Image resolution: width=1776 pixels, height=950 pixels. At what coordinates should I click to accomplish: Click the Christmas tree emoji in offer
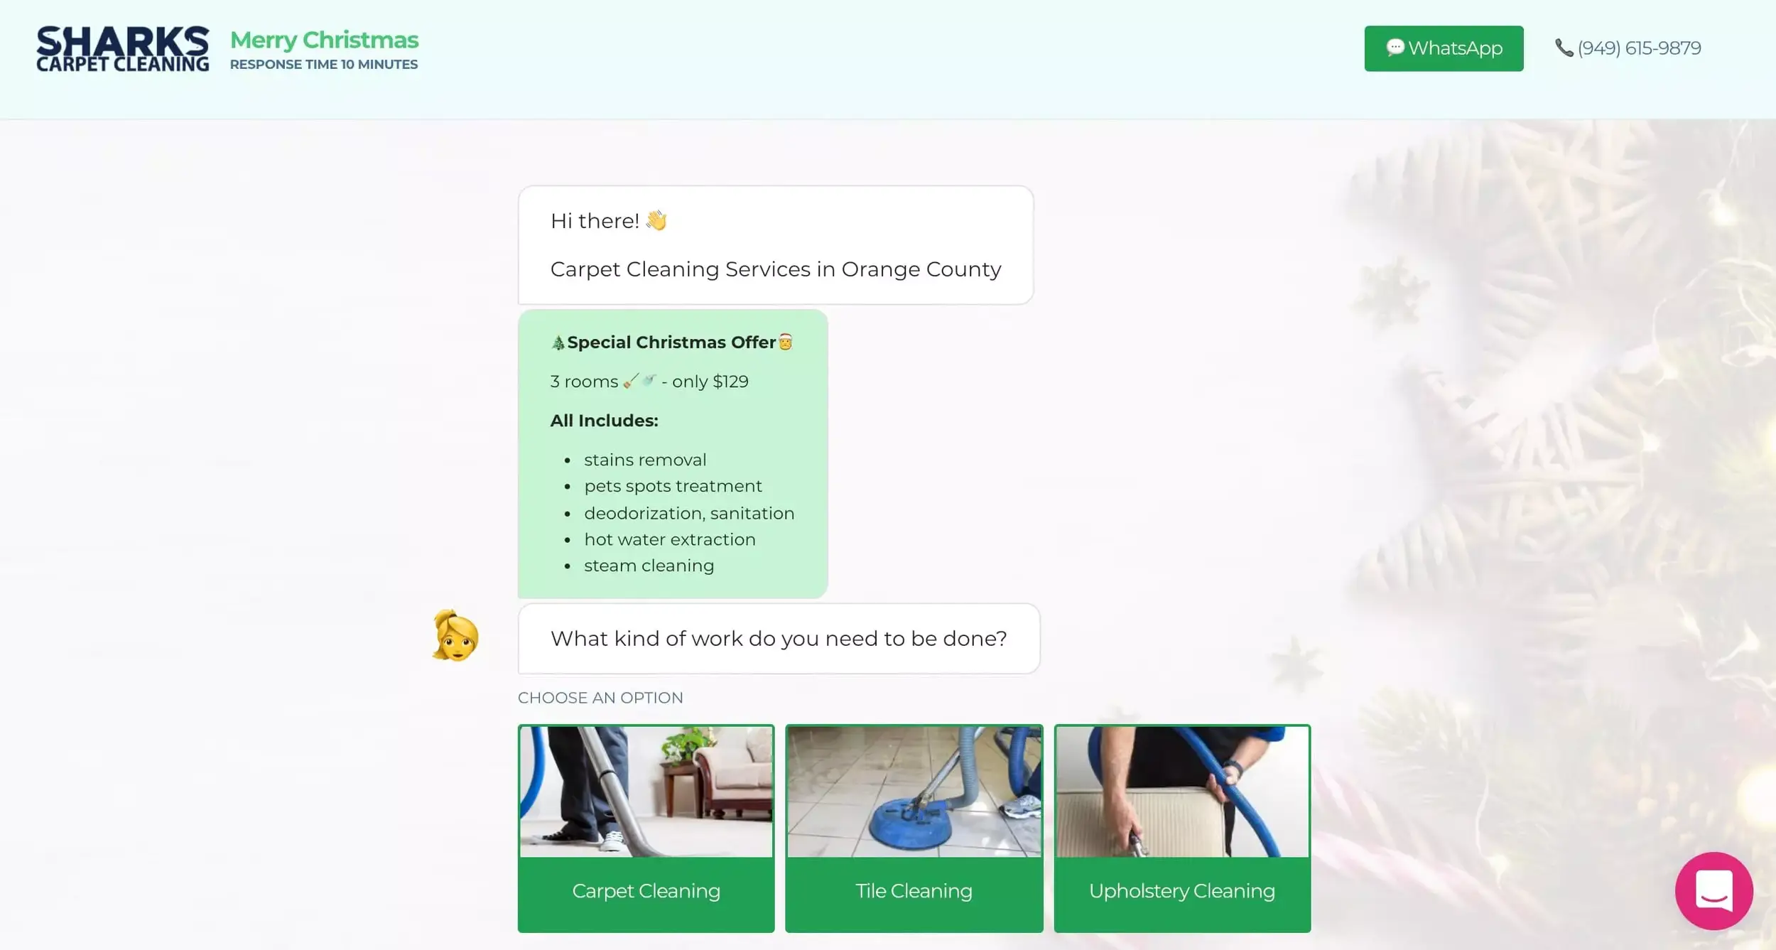point(558,342)
